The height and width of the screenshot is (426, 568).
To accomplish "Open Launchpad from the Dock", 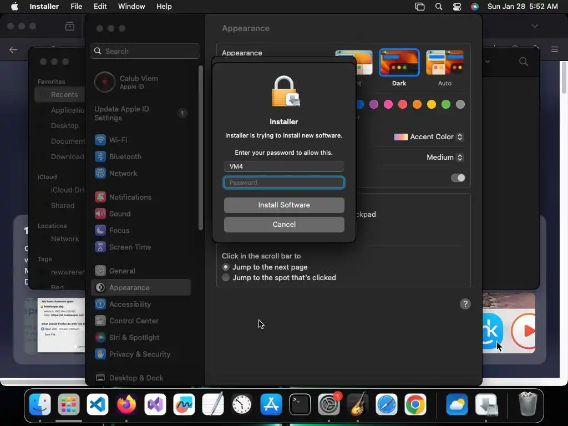I will click(x=68, y=404).
